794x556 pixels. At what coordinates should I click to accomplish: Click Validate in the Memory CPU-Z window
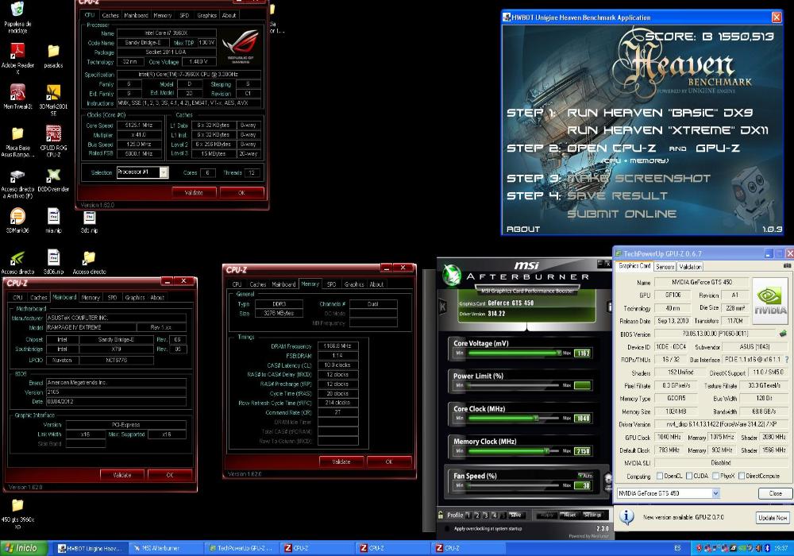tap(341, 461)
